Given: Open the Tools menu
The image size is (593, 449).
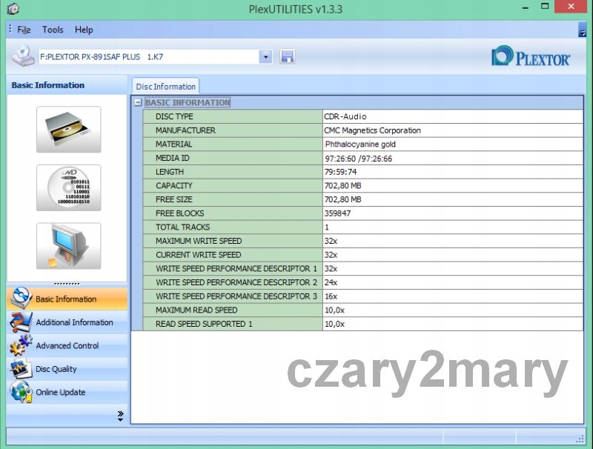Looking at the screenshot, I should 53,30.
